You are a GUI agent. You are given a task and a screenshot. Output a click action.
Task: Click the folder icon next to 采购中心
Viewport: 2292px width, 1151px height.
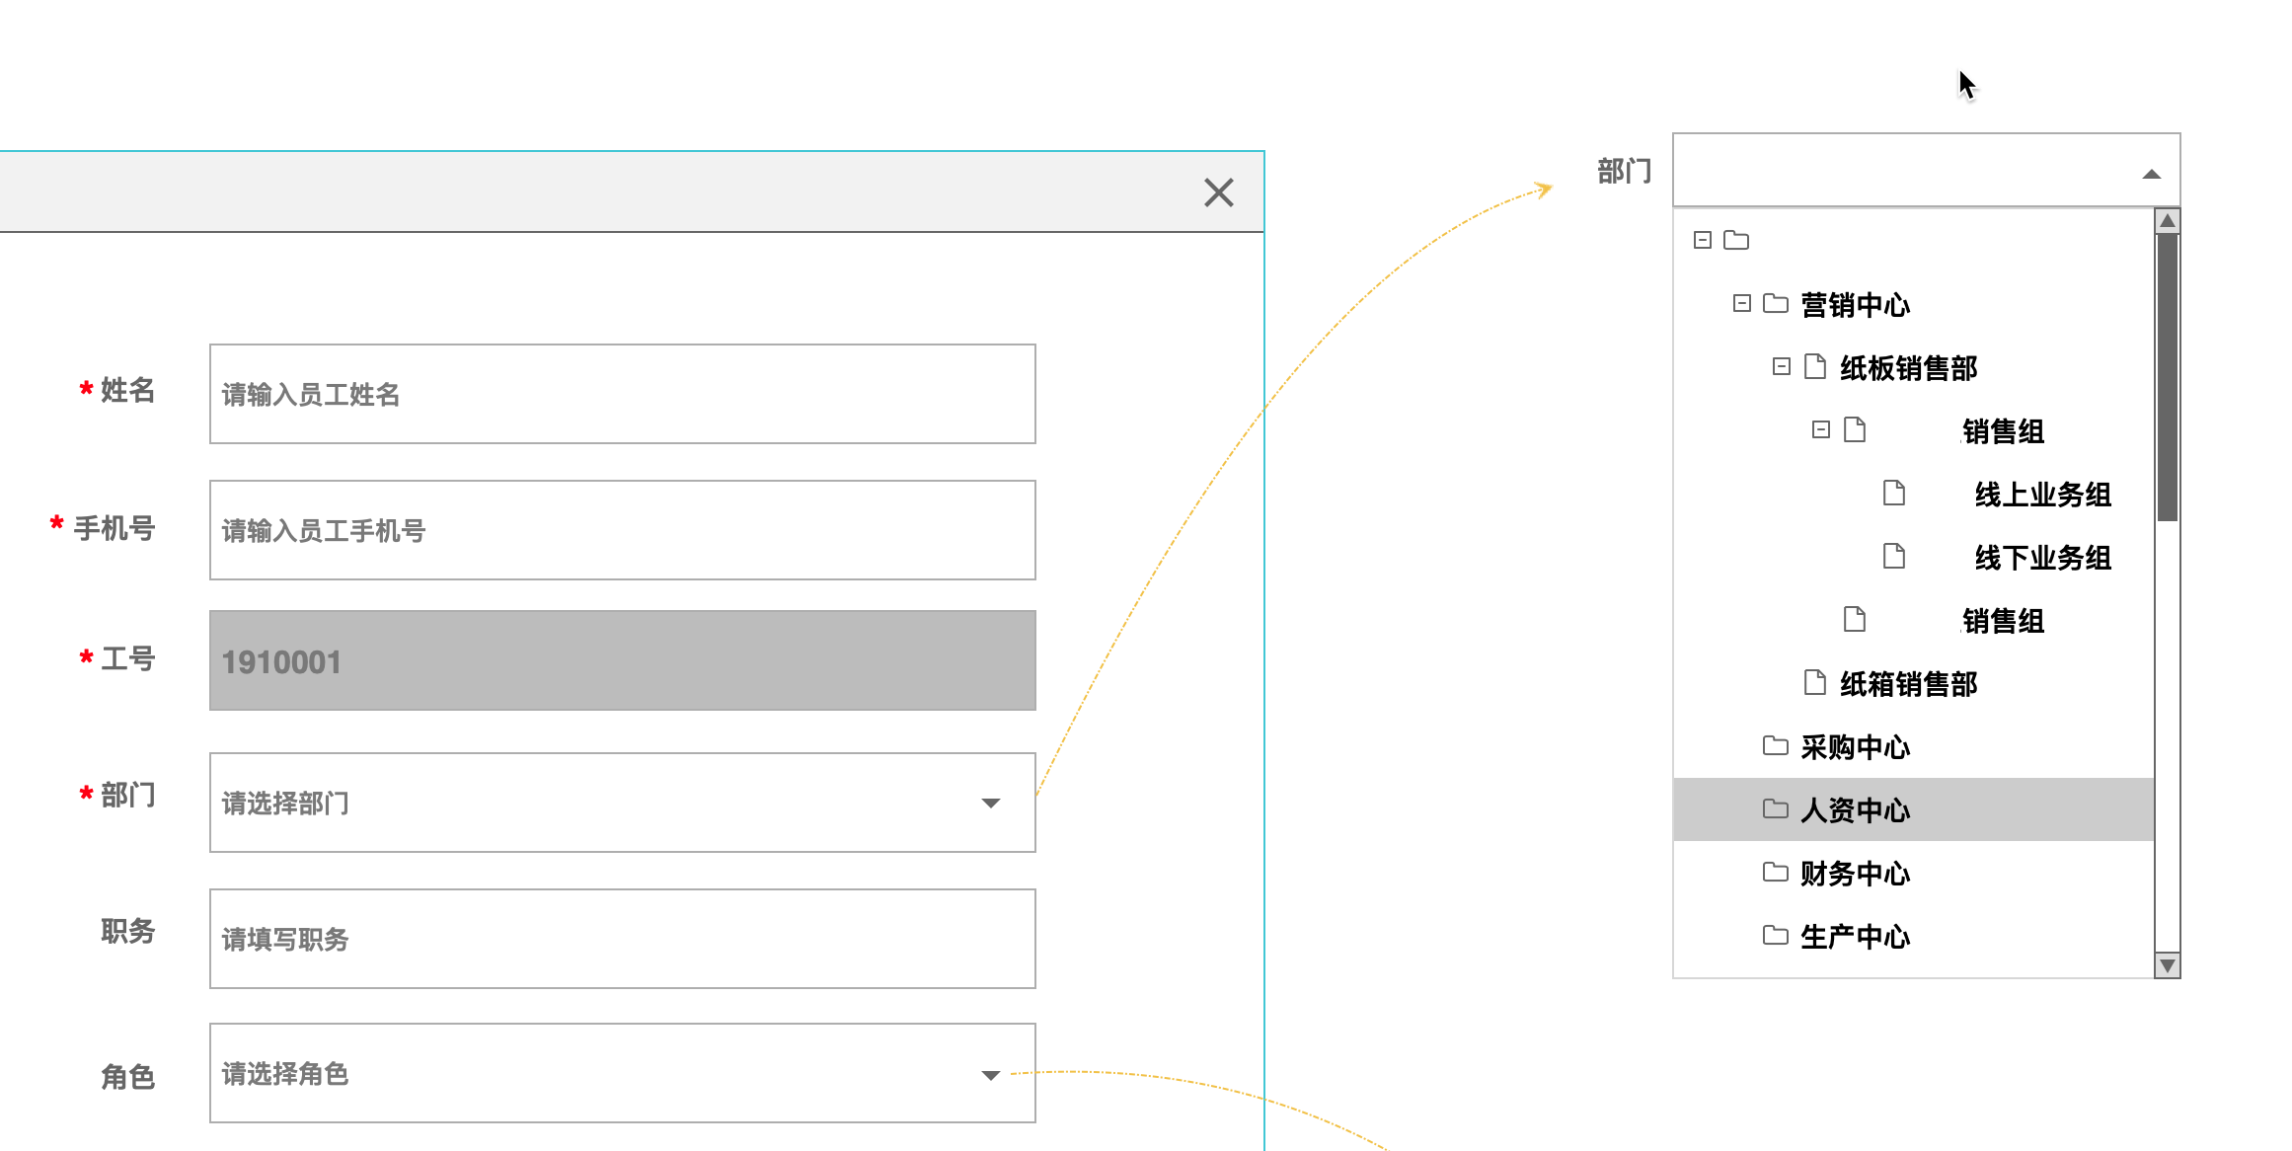tap(1775, 745)
